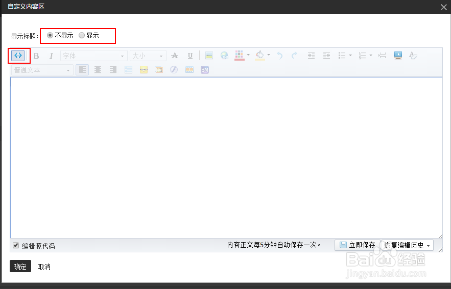Uncheck the 编辑源代码 checkbox
The height and width of the screenshot is (289, 451).
16,245
